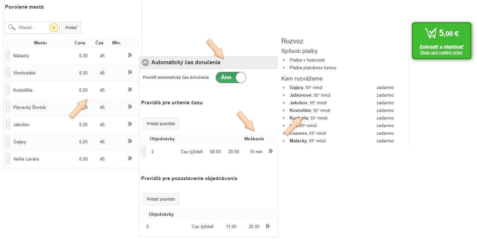
Task: Click the Hľadať search input field
Action: tap(32, 28)
